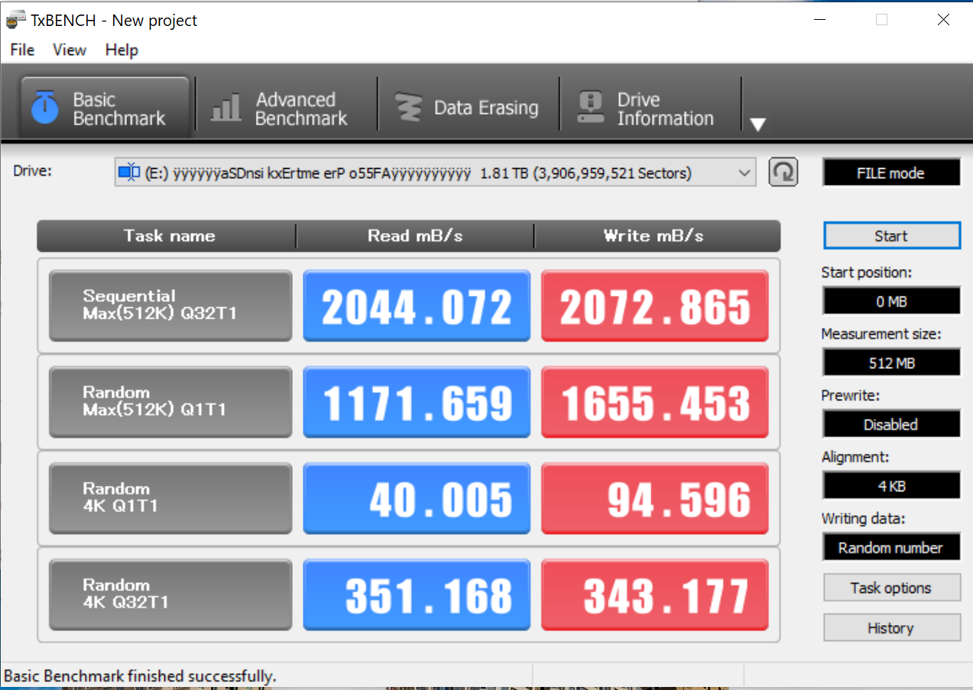Open the File menu

point(22,50)
